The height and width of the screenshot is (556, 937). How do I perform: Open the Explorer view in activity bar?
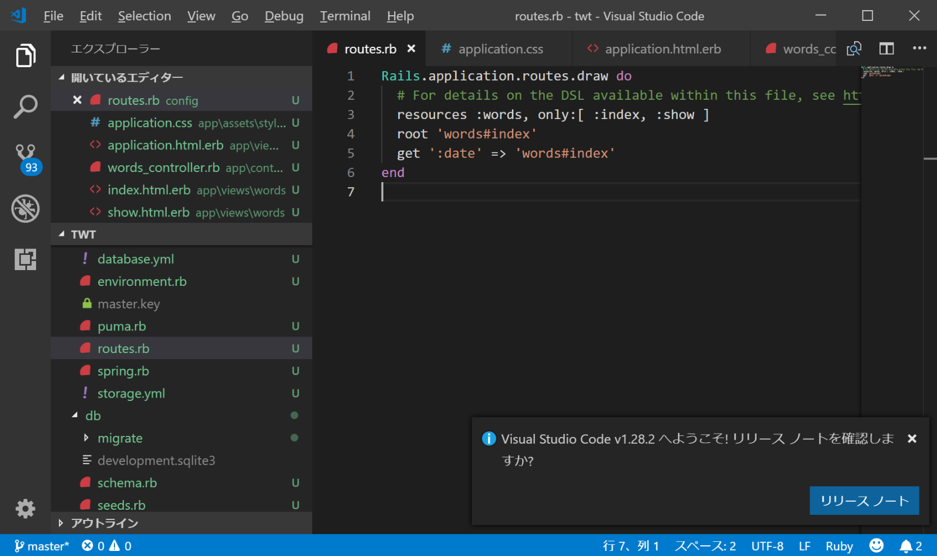(25, 56)
